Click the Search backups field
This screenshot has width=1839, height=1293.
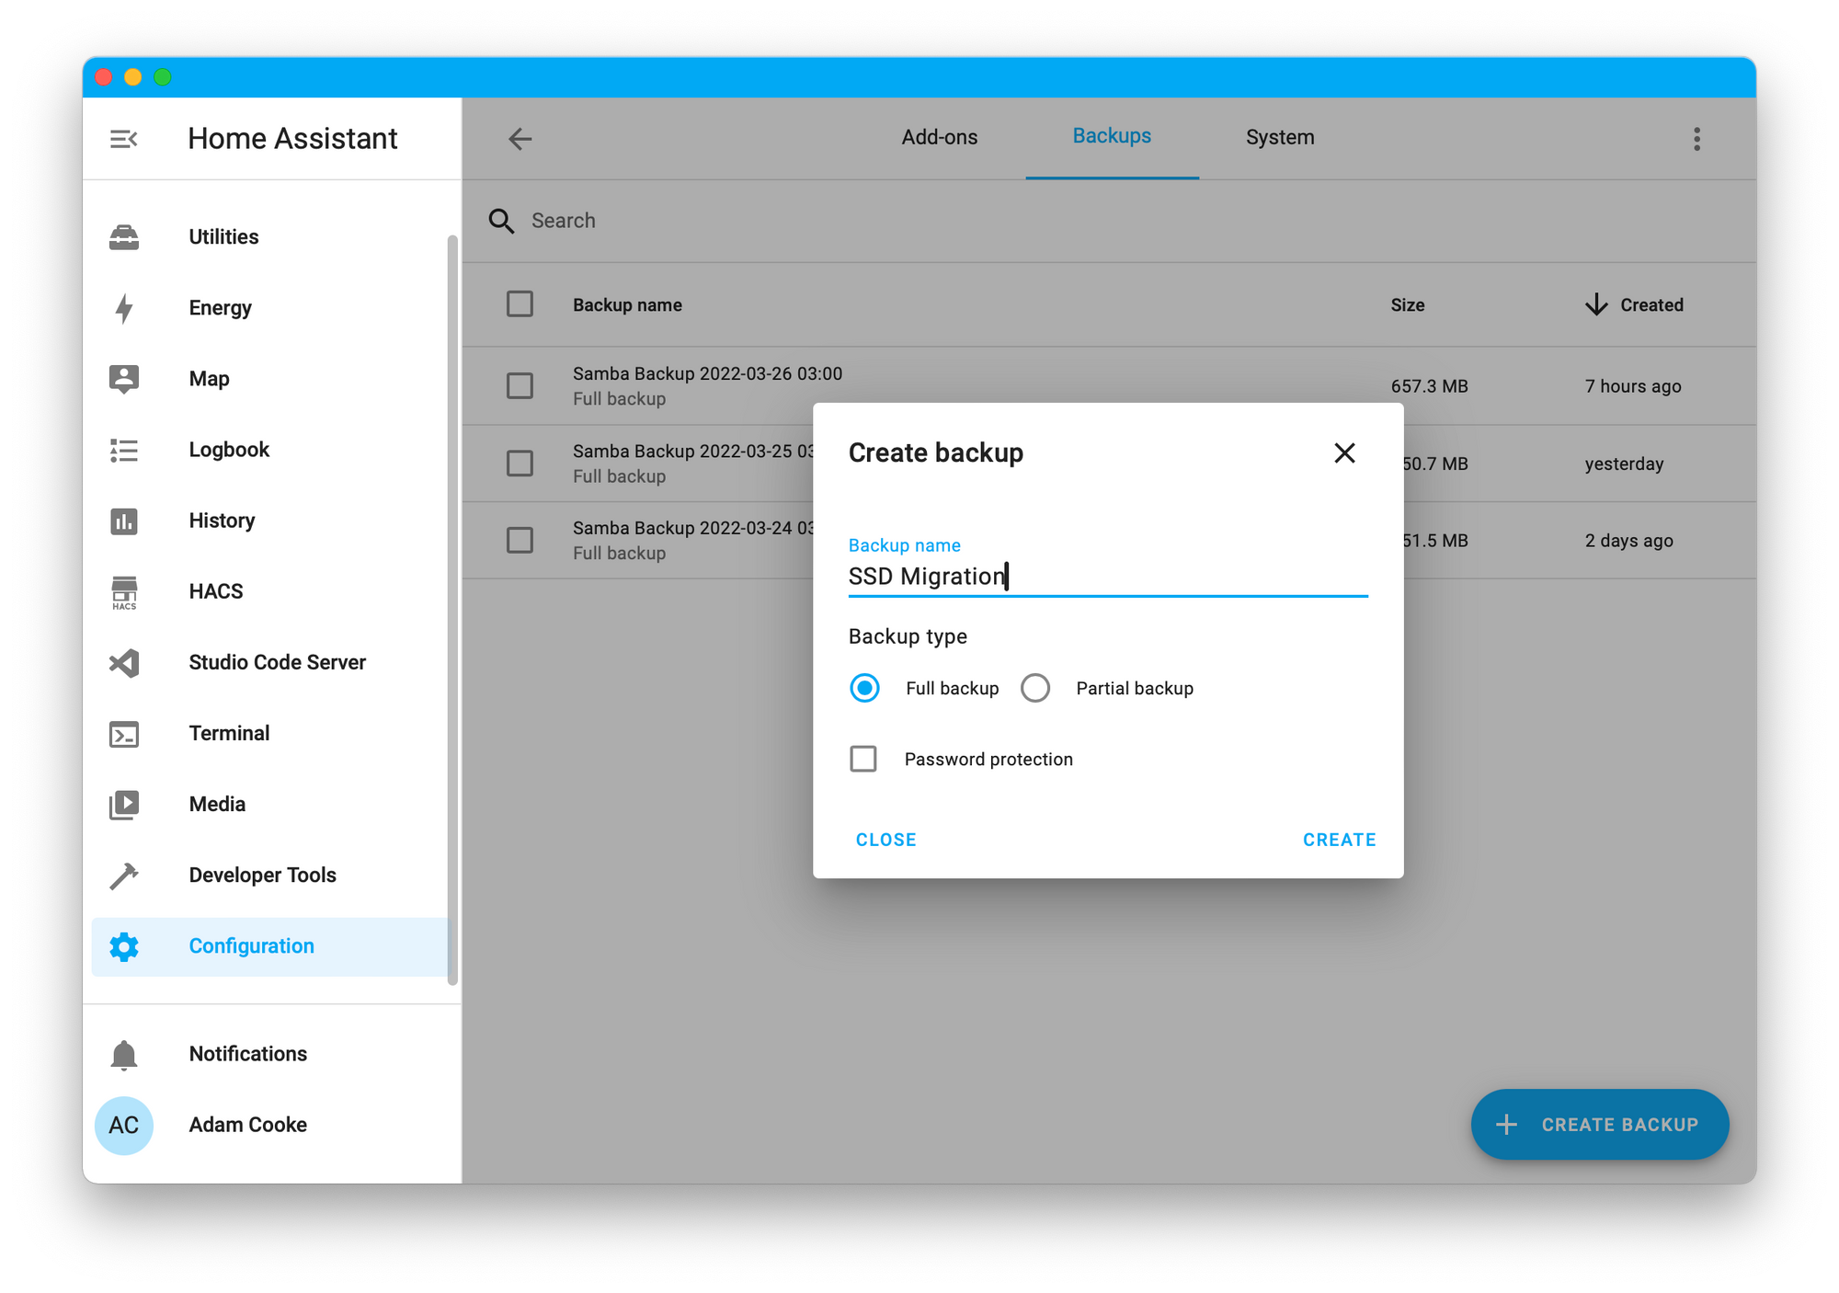tap(1109, 221)
